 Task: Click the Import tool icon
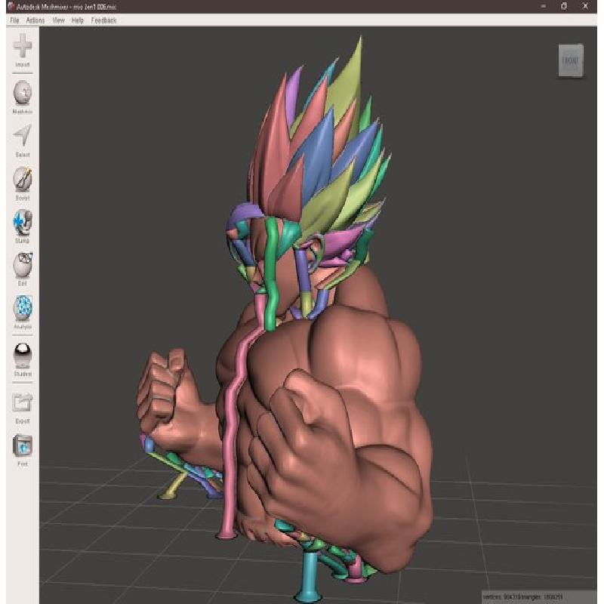(23, 46)
